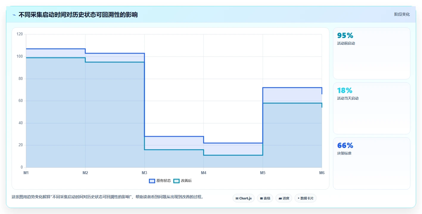Click the 120 y-axis value
Screen dimensions: 422x214
20,34
